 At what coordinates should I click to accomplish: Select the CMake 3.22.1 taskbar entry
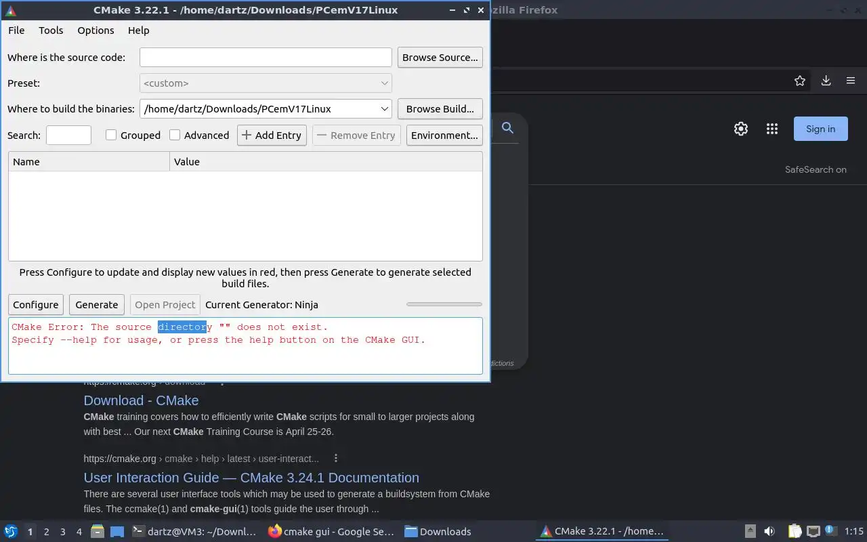604,532
